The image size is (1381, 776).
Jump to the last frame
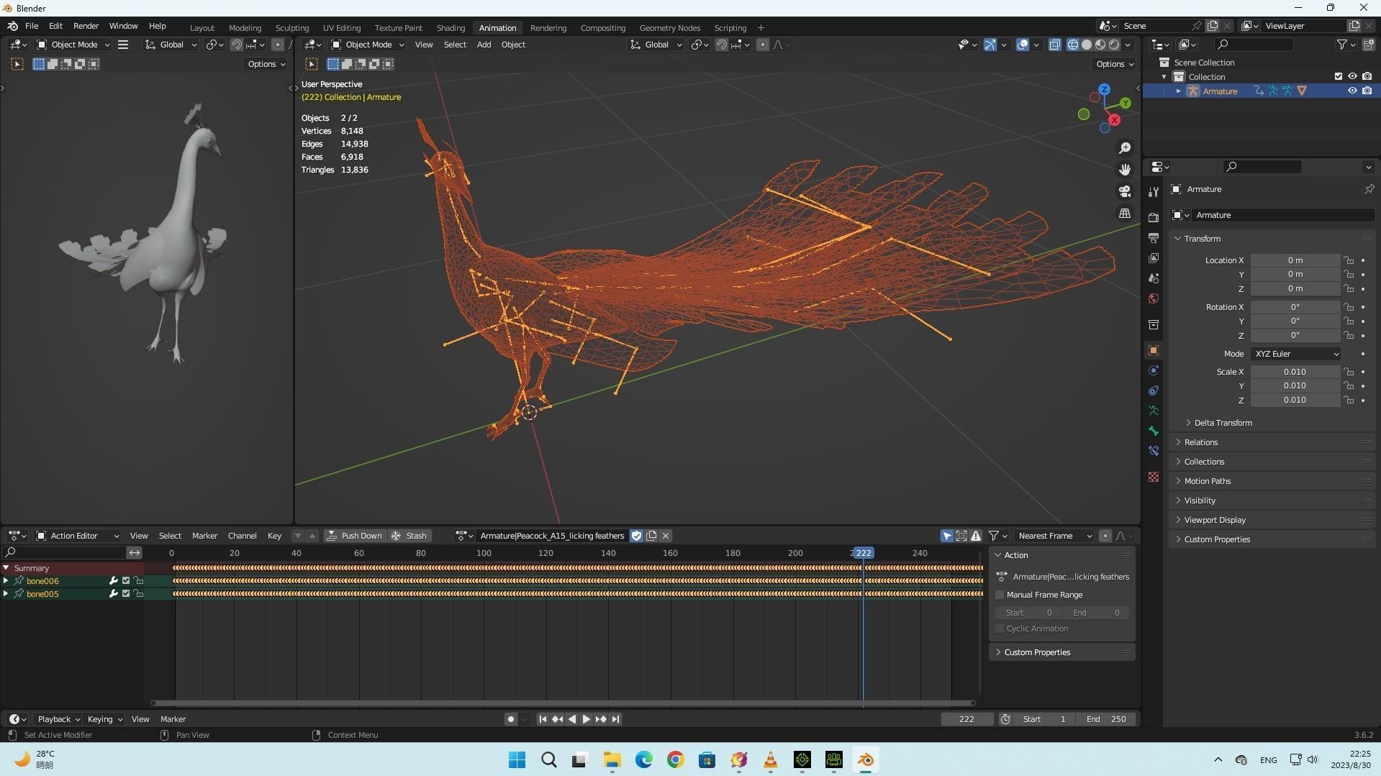(615, 719)
